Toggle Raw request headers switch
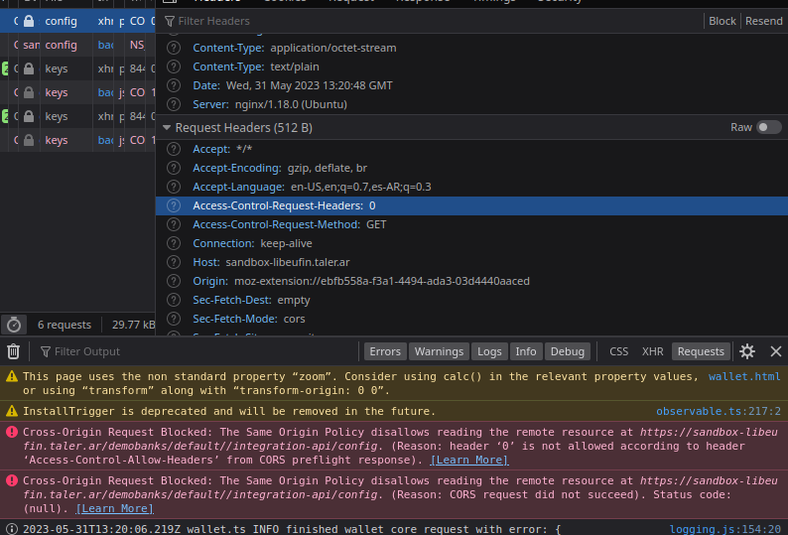Viewport: 788px width, 535px height. tap(768, 127)
